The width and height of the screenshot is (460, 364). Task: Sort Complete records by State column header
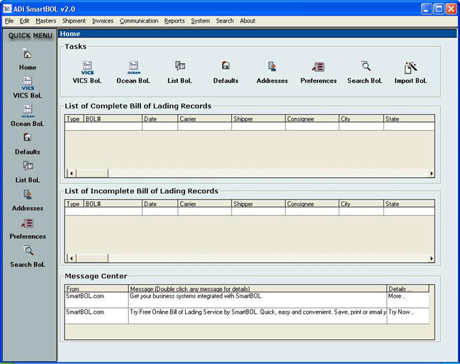pos(409,119)
